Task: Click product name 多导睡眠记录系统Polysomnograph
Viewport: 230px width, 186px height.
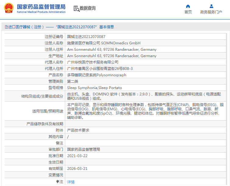Action: coord(97,75)
